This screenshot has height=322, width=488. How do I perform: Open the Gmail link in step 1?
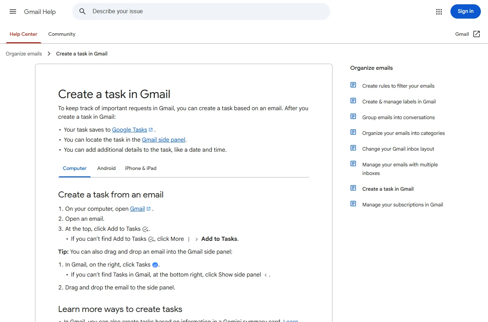pyautogui.click(x=137, y=209)
